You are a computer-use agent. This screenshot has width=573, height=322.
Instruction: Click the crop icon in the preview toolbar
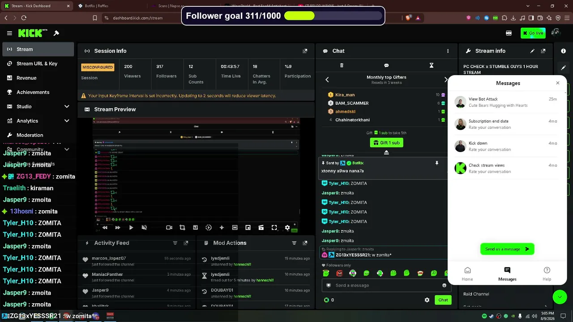(x=182, y=228)
